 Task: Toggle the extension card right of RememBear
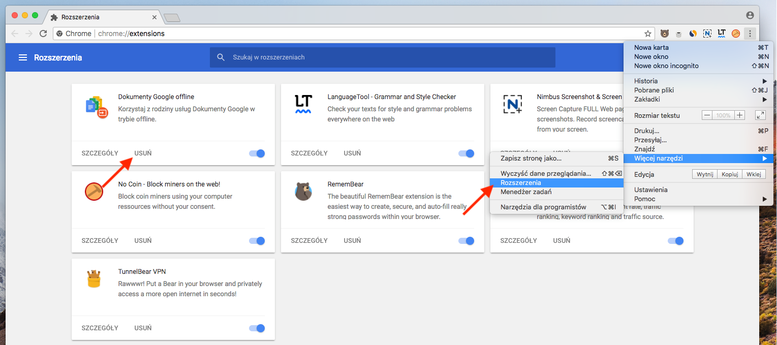[676, 241]
